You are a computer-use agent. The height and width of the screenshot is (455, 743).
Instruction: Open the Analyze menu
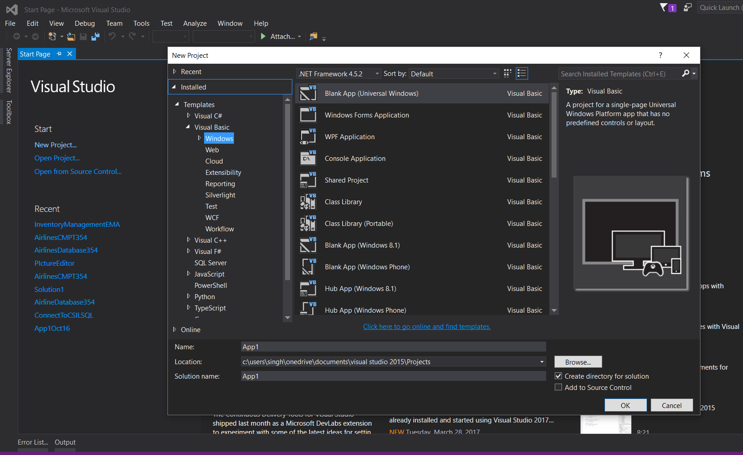click(x=195, y=23)
